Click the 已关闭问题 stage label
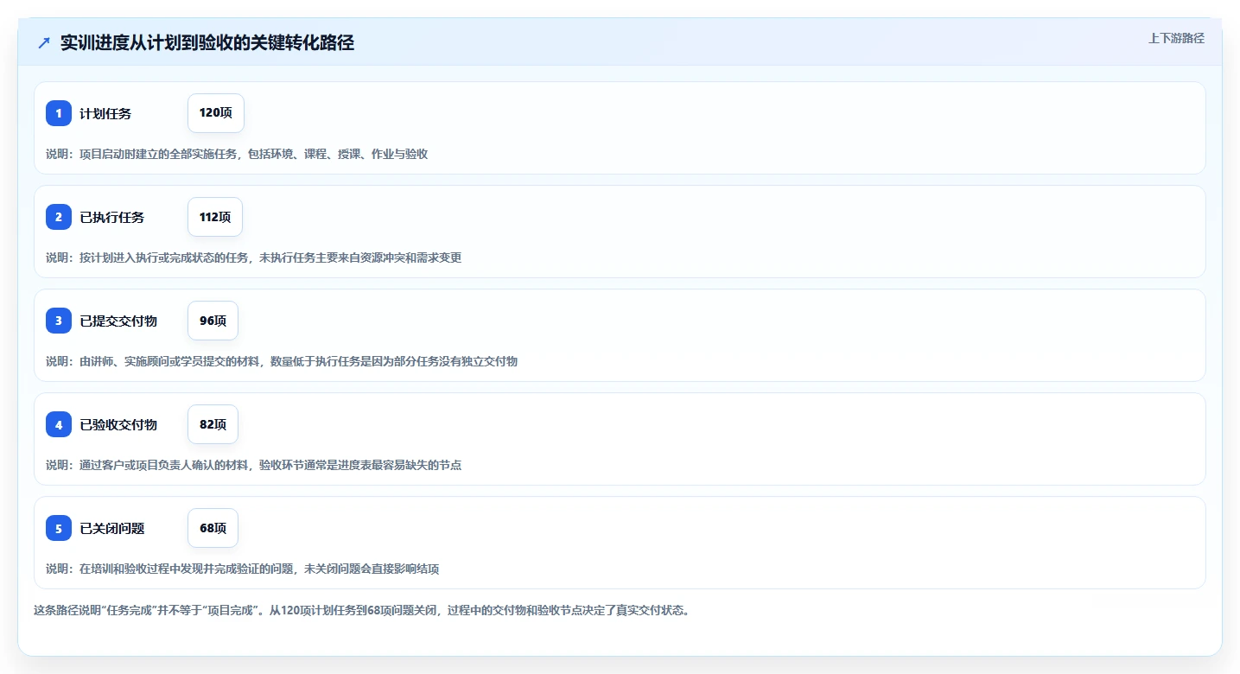This screenshot has width=1240, height=674. [112, 528]
